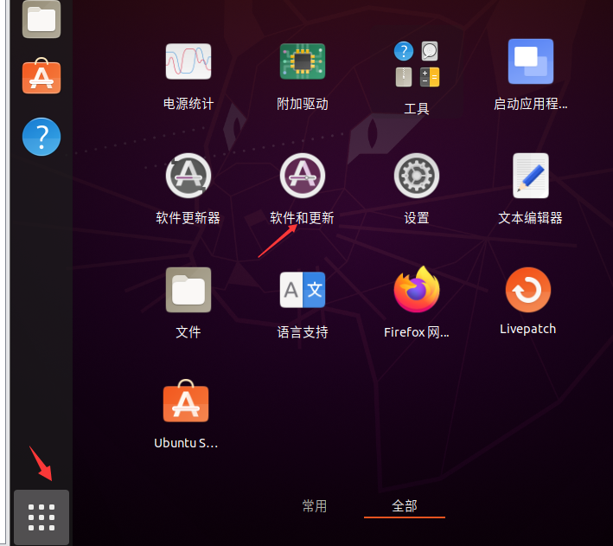613x546 pixels.
Task: Click the Files icon in the dock
Action: pyautogui.click(x=42, y=19)
